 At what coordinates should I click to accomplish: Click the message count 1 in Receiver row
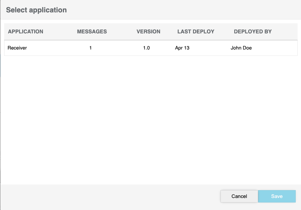(x=90, y=48)
